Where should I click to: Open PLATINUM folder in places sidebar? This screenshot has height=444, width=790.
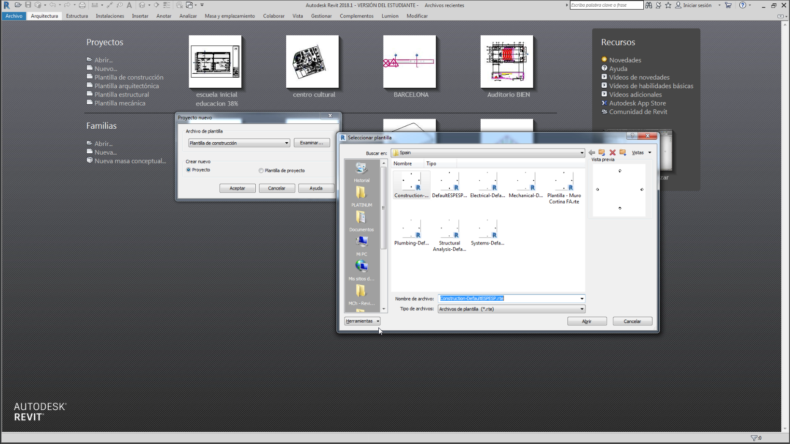pos(361,197)
